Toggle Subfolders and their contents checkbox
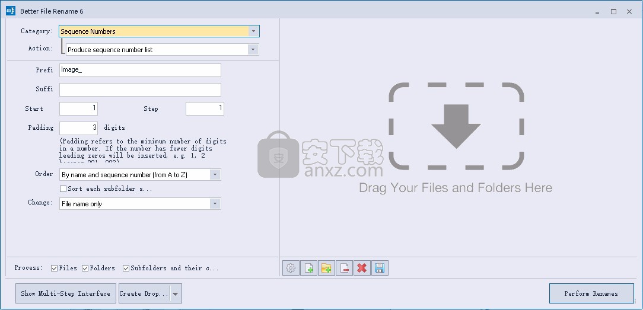 click(x=126, y=268)
